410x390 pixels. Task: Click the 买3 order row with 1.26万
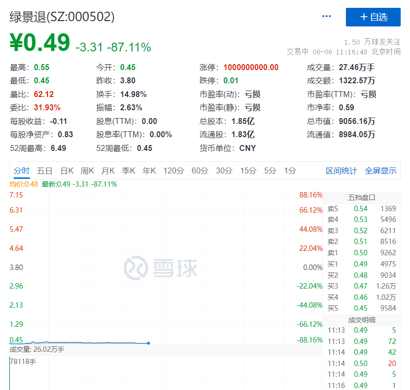pyautogui.click(x=362, y=286)
